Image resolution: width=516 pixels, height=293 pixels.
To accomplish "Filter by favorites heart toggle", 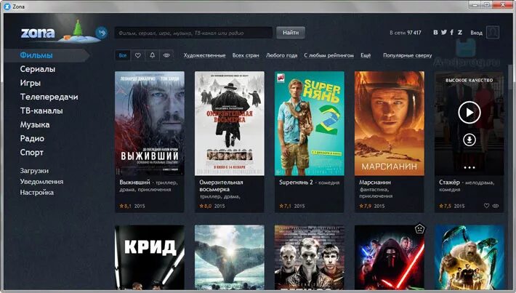I will tap(138, 55).
